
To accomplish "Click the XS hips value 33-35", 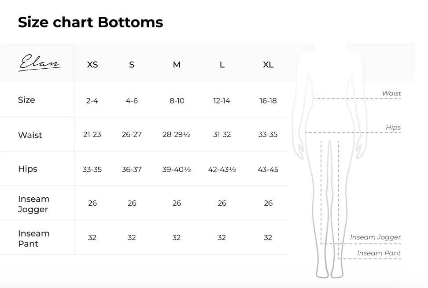I will 92,170.
